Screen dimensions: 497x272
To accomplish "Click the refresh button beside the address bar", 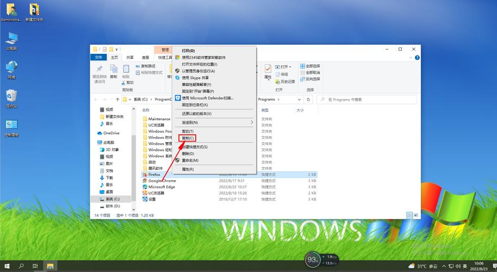I will point(308,100).
